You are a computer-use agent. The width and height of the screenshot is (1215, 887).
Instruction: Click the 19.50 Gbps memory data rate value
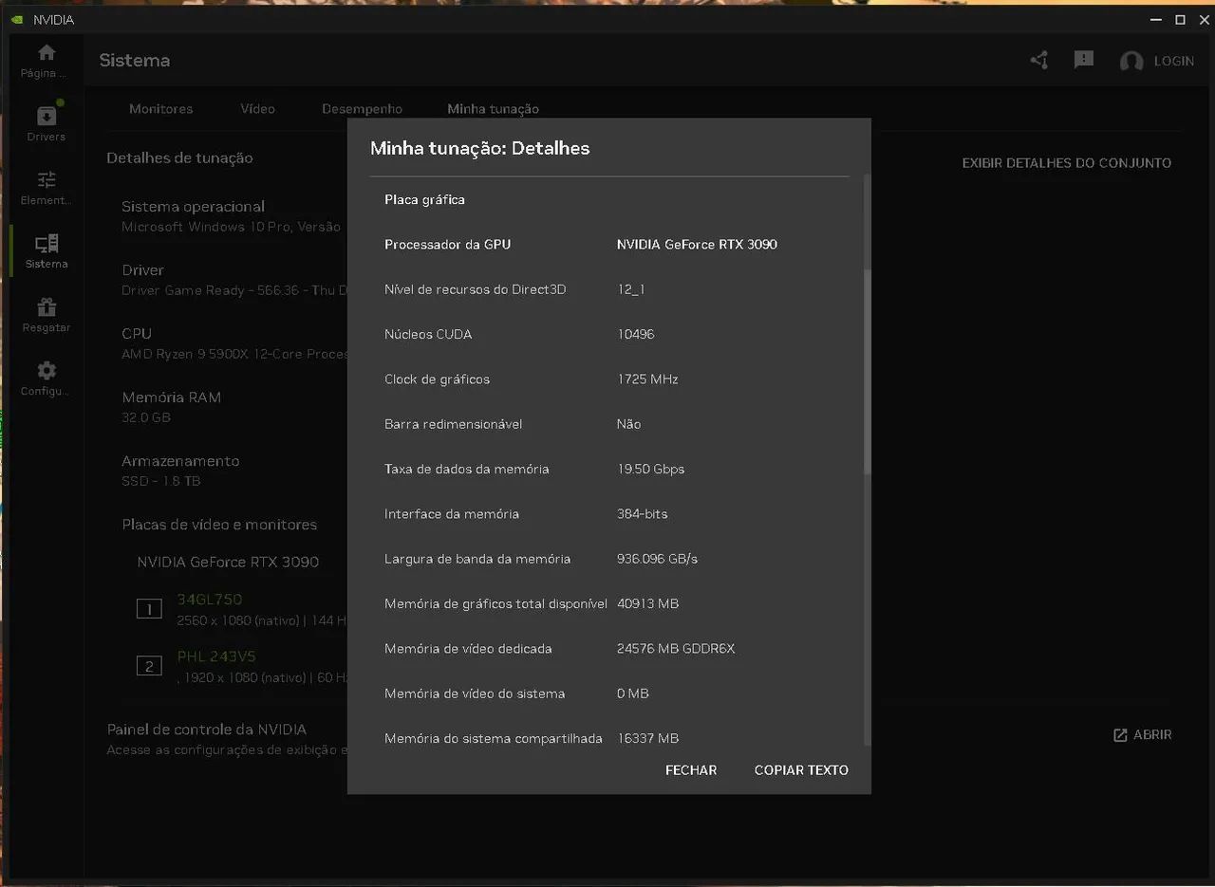tap(650, 470)
